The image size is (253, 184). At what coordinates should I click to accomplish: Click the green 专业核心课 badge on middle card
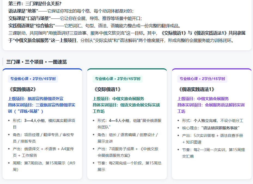[118, 79]
